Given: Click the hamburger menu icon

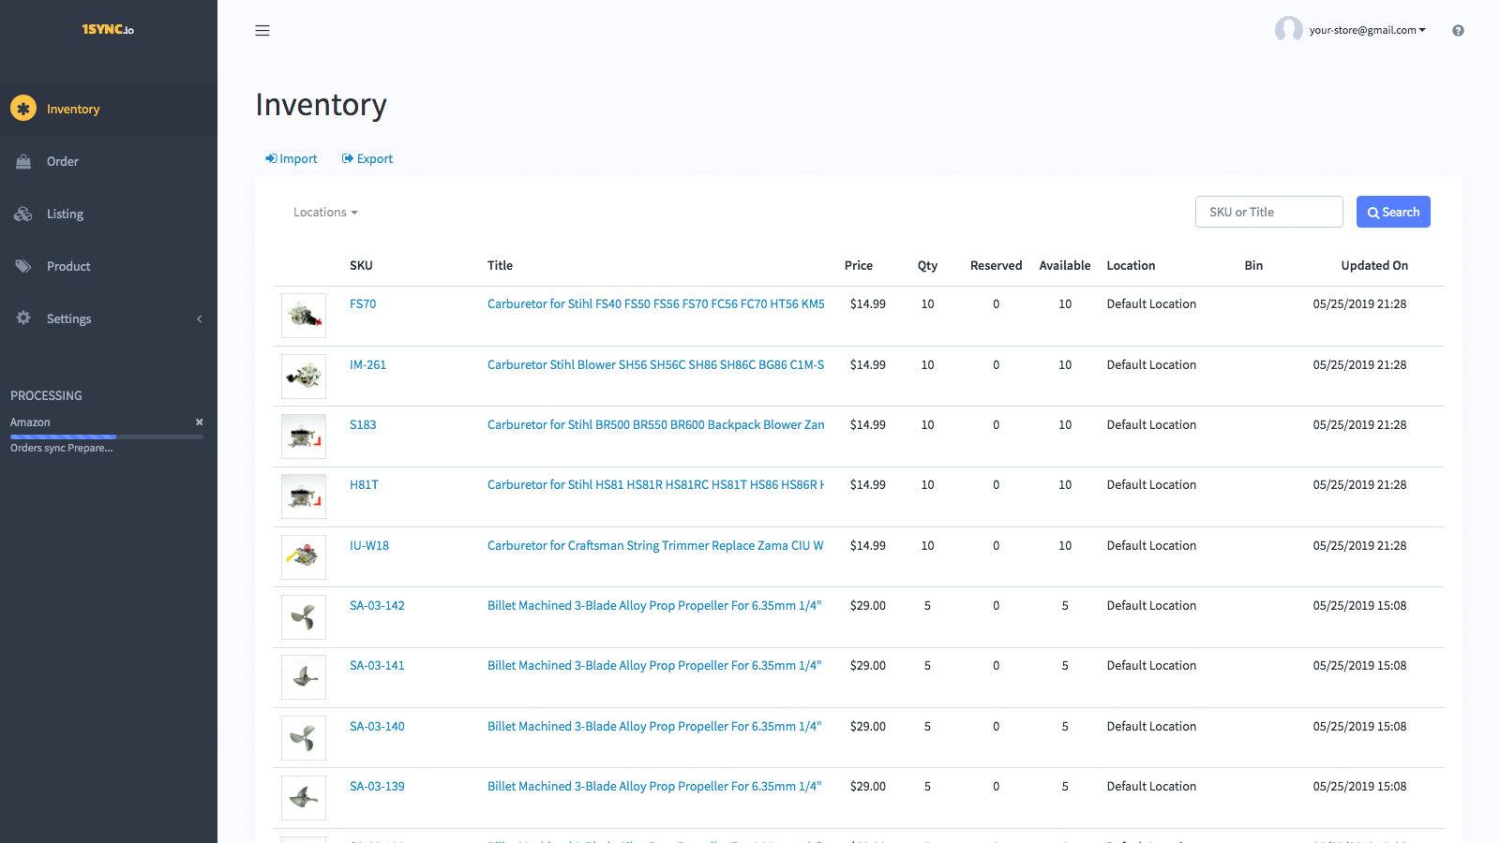Looking at the screenshot, I should (262, 30).
